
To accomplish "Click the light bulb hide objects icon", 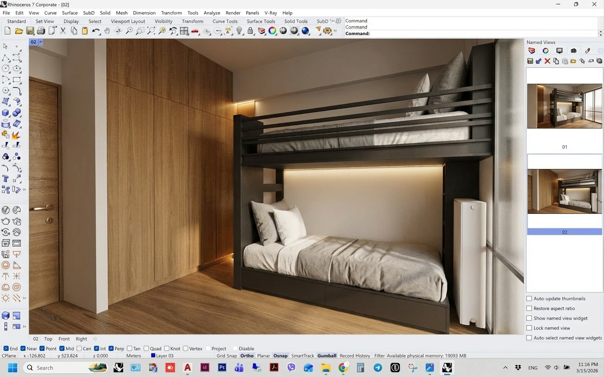I will (239, 31).
